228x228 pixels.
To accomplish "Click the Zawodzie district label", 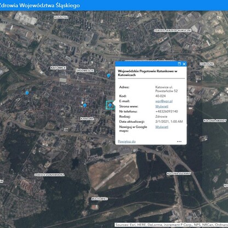I will (207, 64).
